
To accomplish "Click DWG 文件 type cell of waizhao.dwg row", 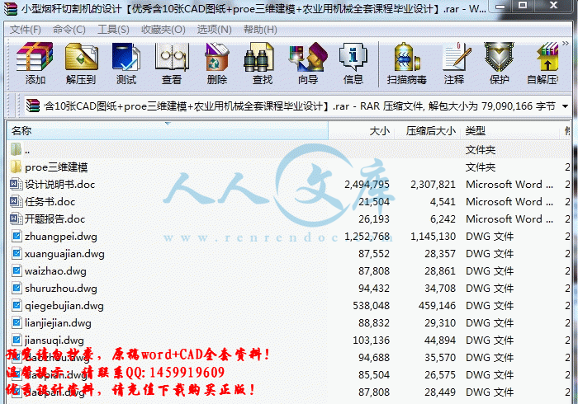I will click(x=490, y=271).
